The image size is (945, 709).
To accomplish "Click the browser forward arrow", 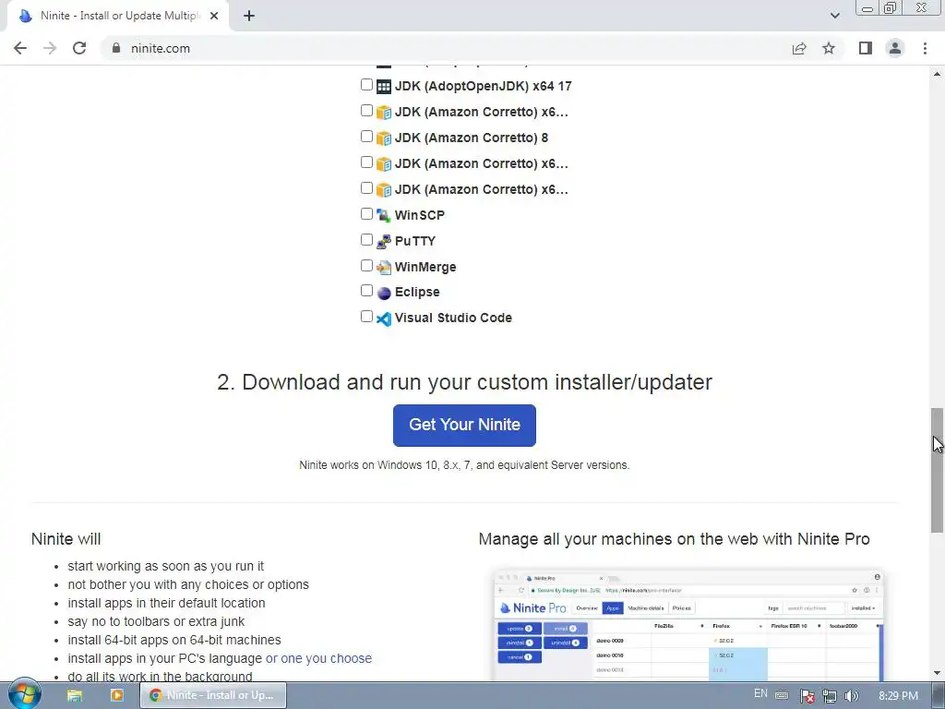I will click(50, 48).
